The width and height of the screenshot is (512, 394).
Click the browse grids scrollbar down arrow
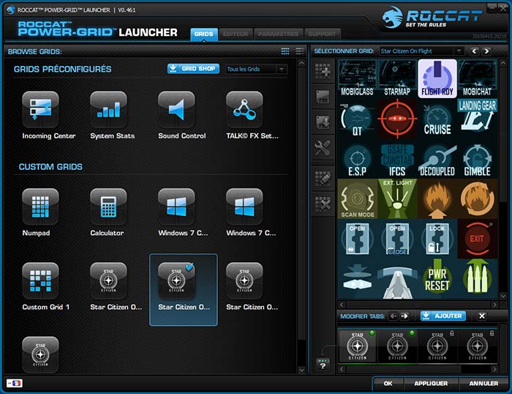pos(301,370)
